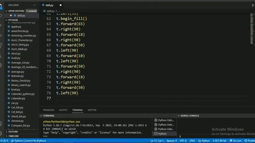Viewport: 255px width, 143px height.
Task: Open Binary_search.py file
Action: click(21, 85)
